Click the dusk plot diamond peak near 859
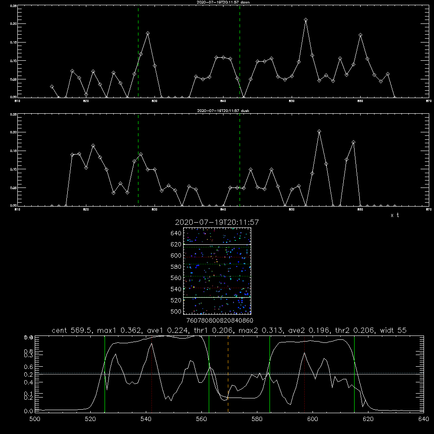Viewport: 434px width, 434px height. (353, 142)
